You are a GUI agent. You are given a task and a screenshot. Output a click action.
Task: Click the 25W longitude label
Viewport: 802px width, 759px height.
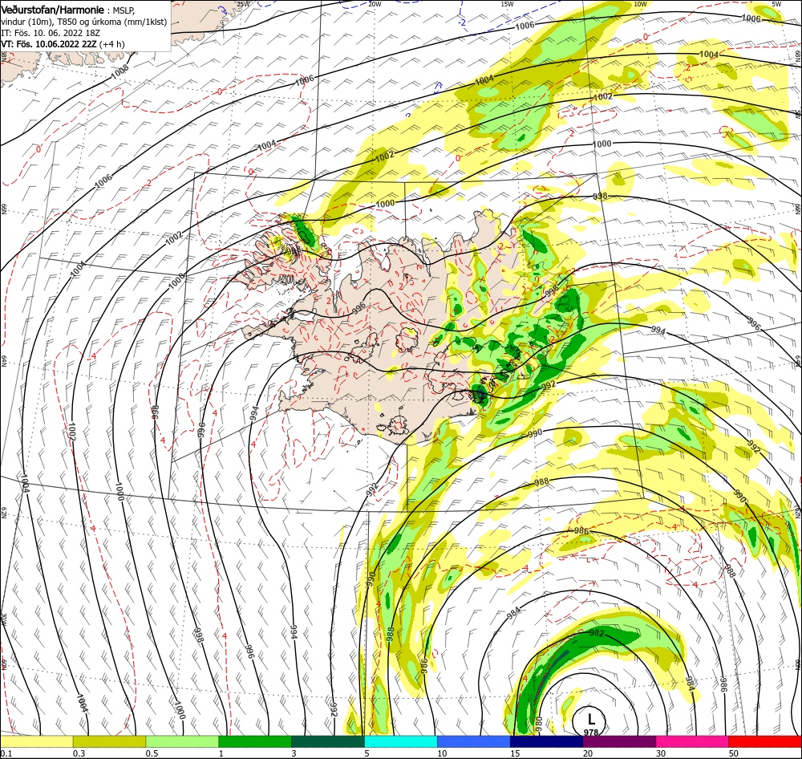(x=244, y=4)
